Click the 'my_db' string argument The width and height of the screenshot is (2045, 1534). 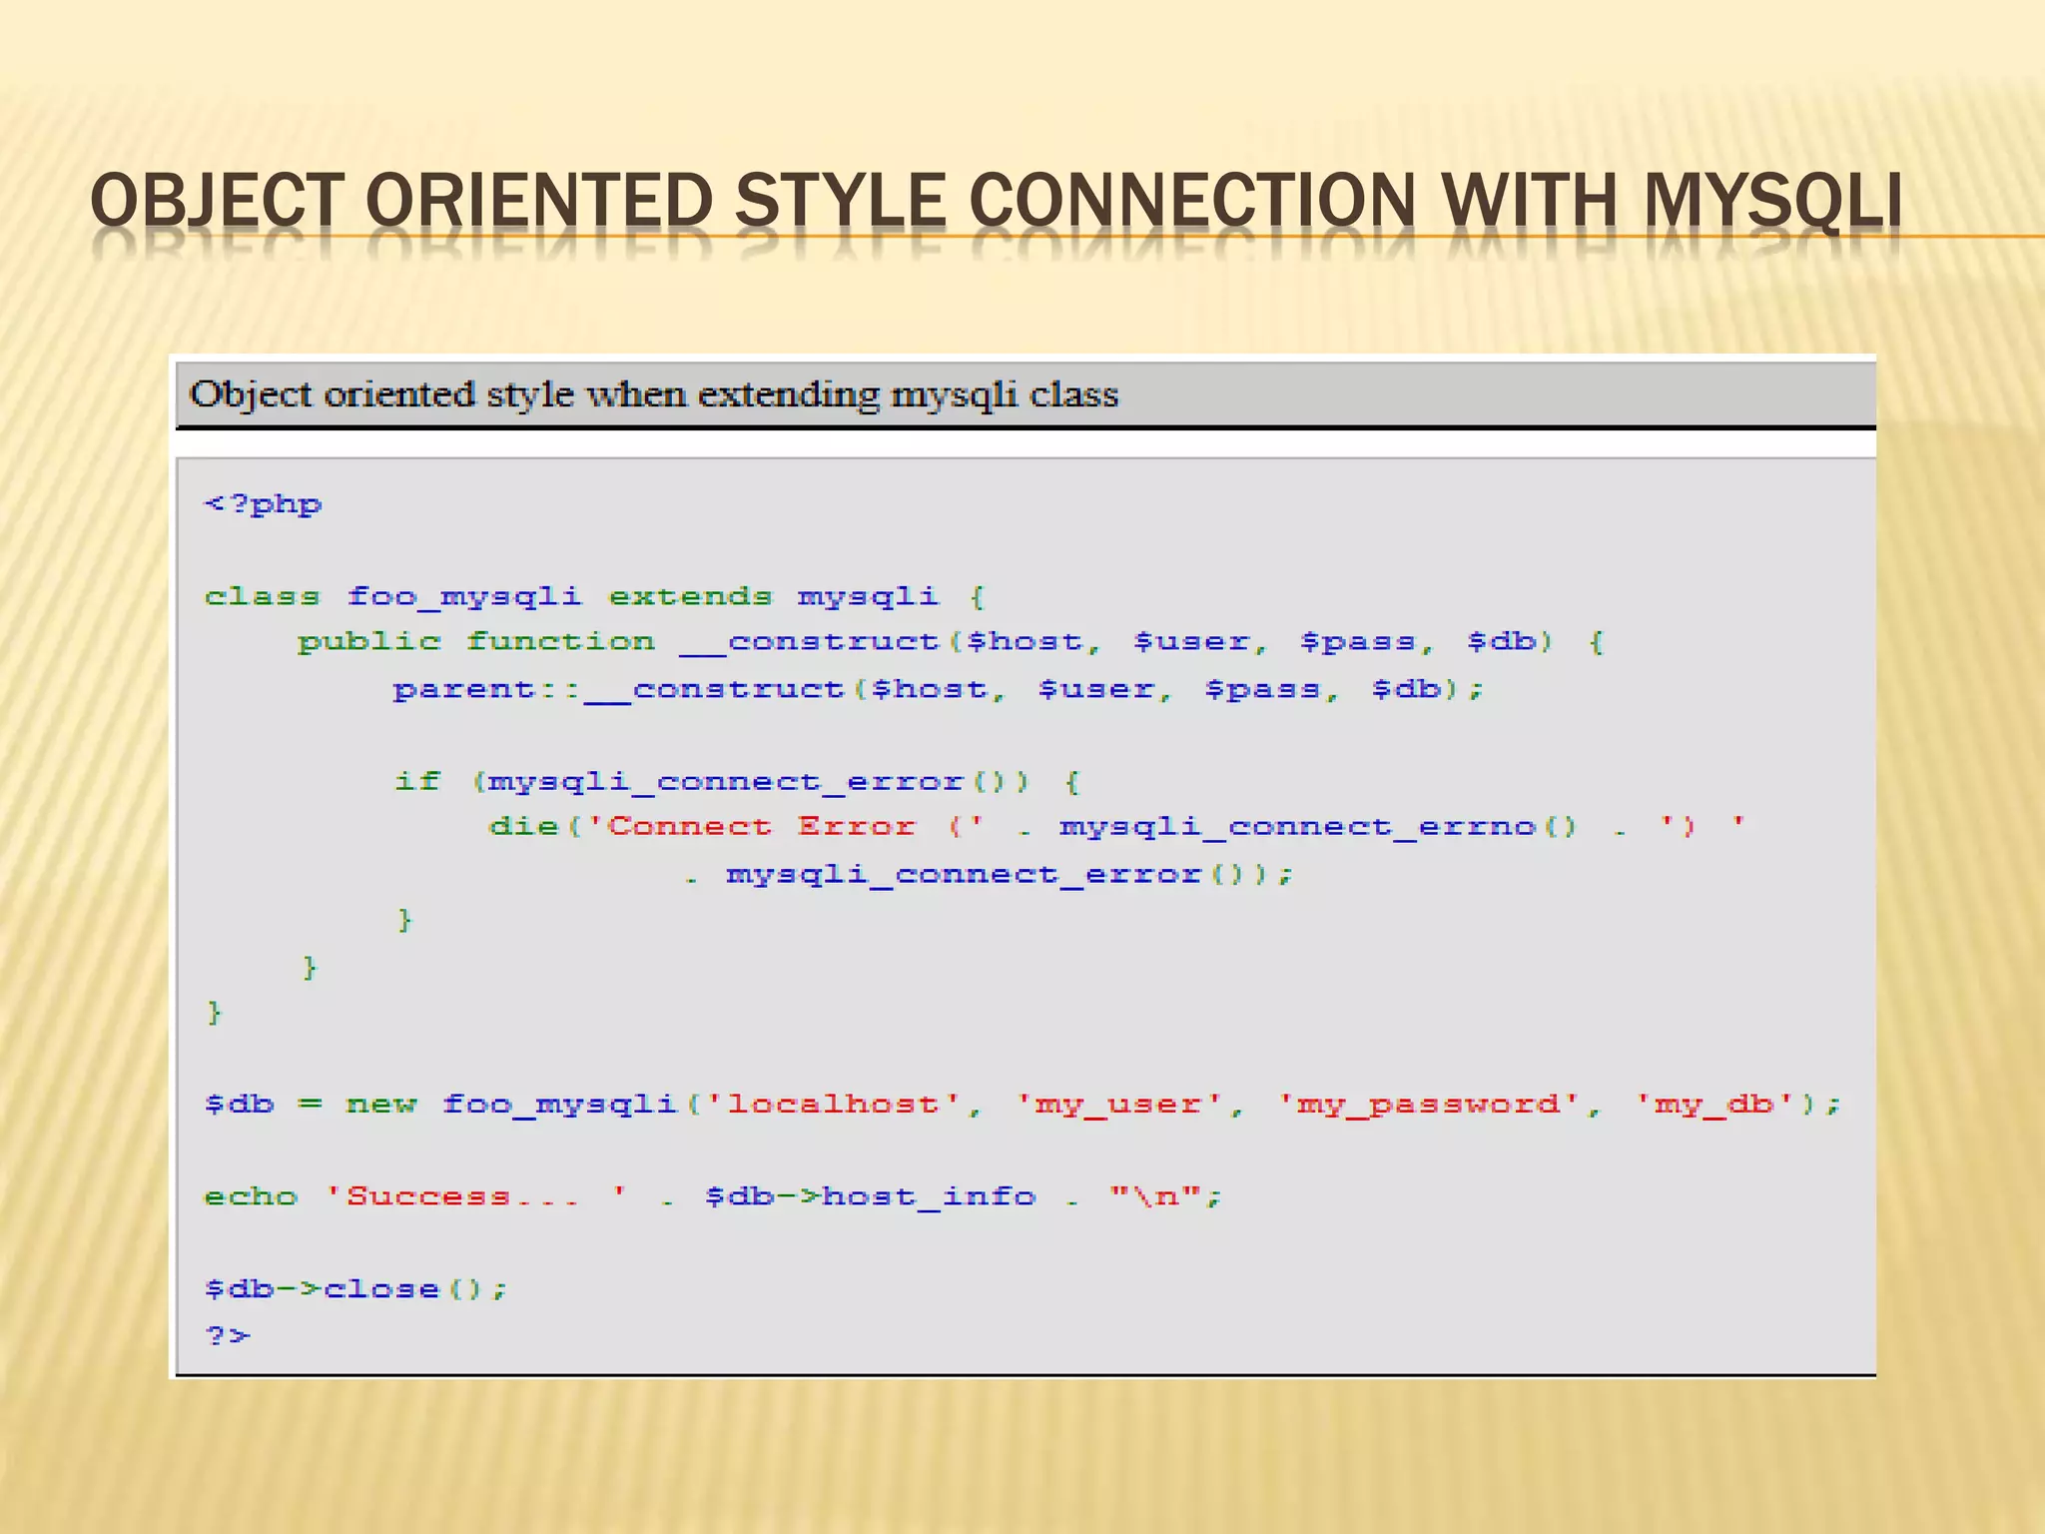click(x=1713, y=1105)
